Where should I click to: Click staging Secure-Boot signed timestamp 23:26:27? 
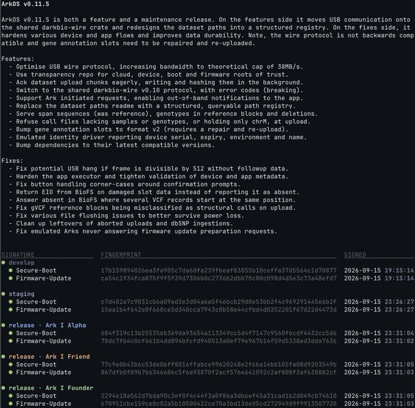pos(379,302)
